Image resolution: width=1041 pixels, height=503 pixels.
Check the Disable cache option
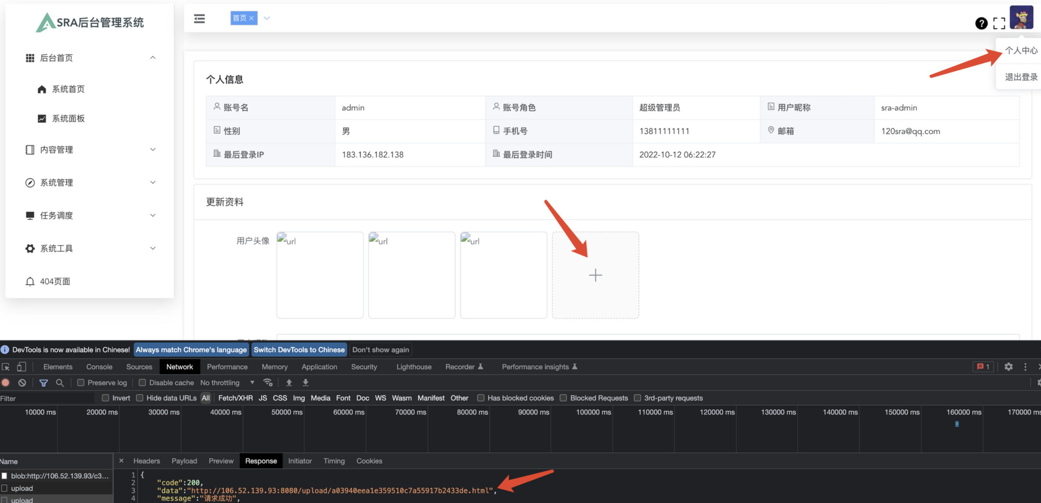(x=142, y=383)
